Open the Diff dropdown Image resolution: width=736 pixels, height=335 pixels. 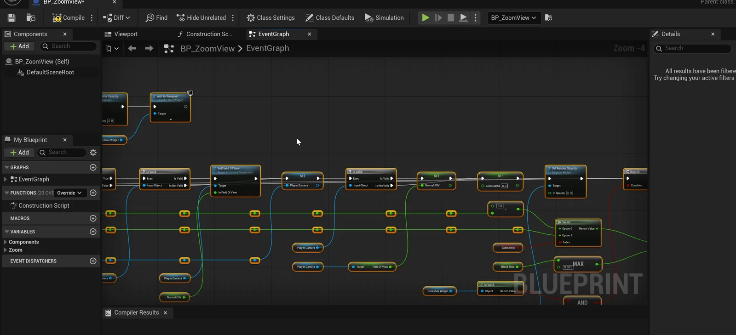116,18
